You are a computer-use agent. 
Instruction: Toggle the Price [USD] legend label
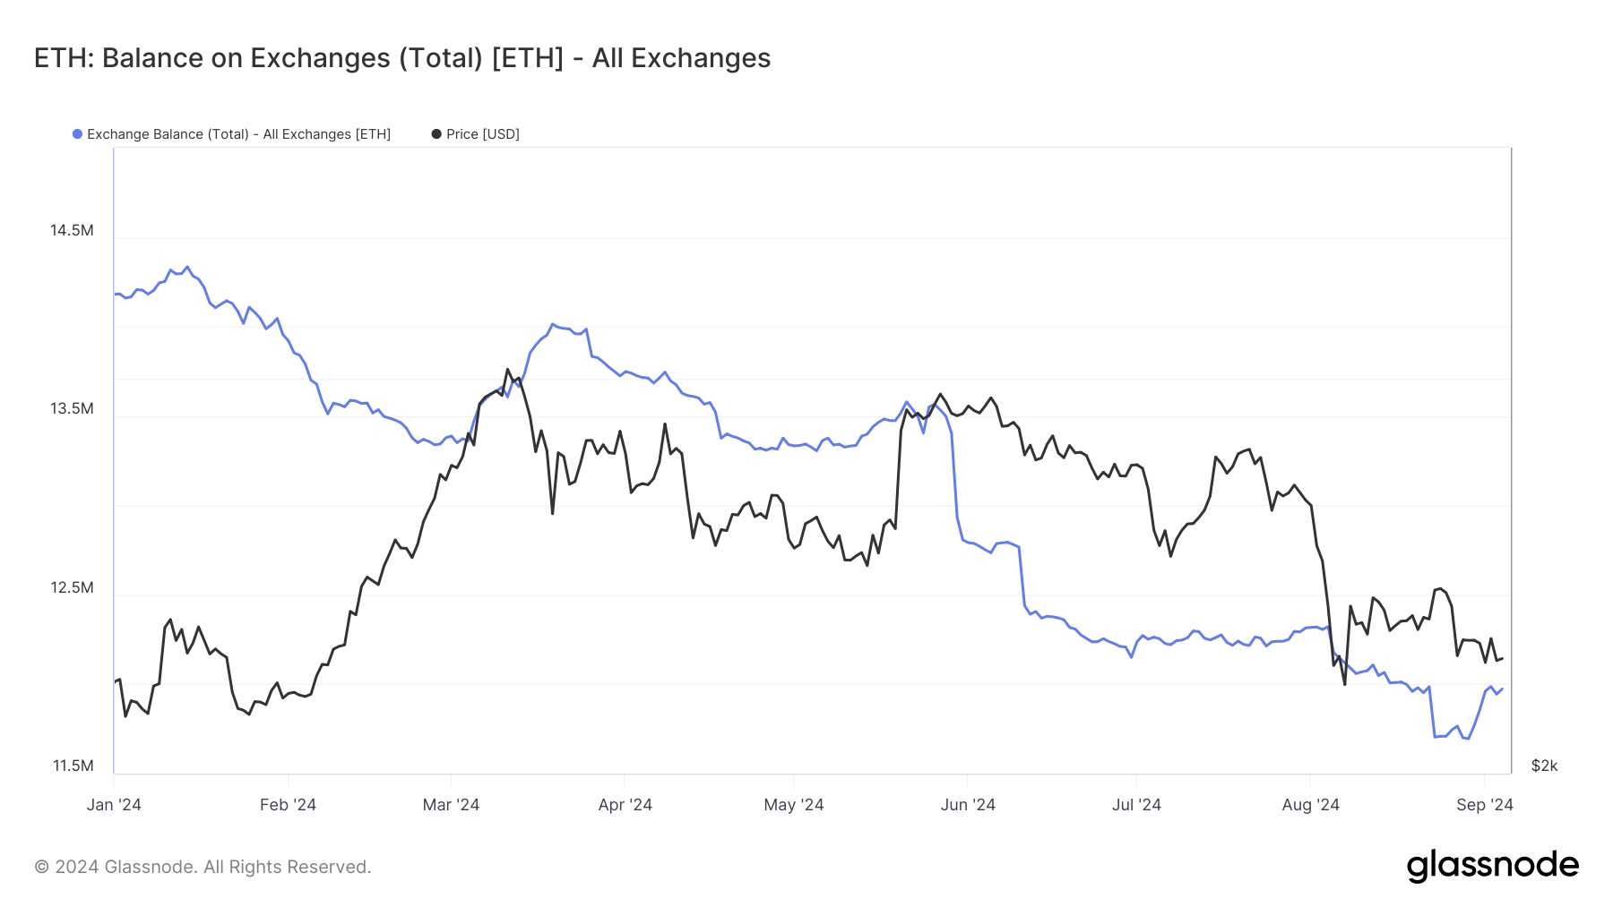(x=483, y=134)
